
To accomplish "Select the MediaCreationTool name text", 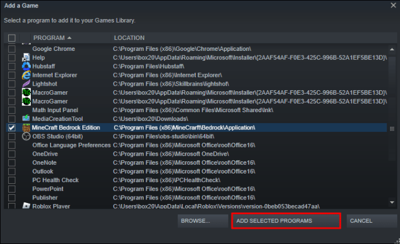I will pyautogui.click(x=57, y=119).
